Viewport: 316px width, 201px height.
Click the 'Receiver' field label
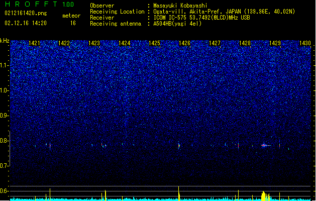(x=102, y=18)
